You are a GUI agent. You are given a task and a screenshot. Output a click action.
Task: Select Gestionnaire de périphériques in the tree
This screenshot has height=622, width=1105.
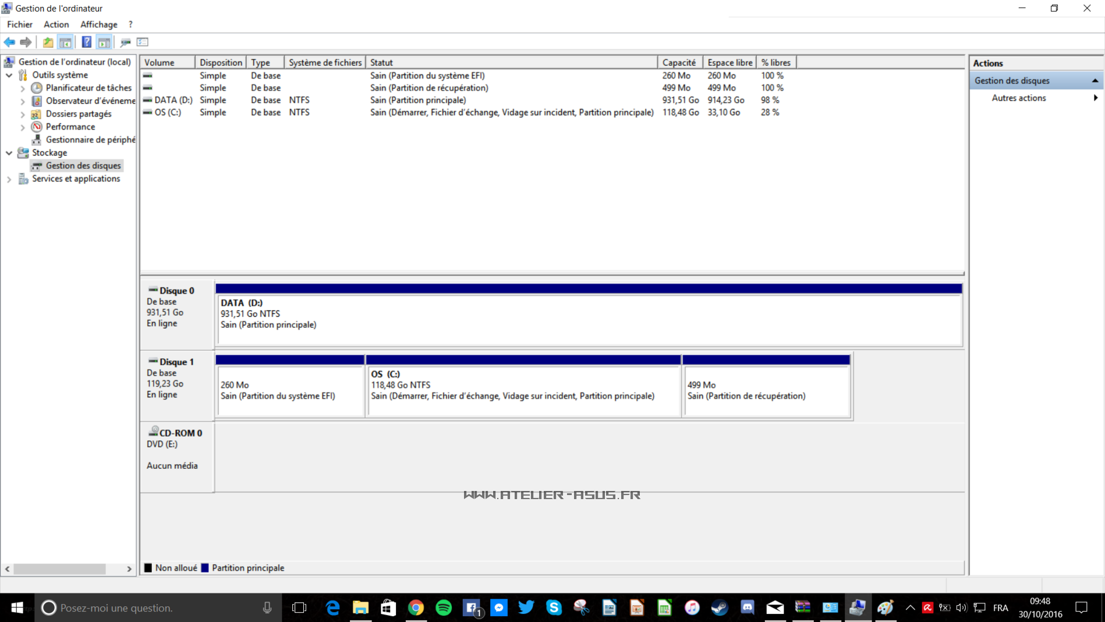point(90,140)
